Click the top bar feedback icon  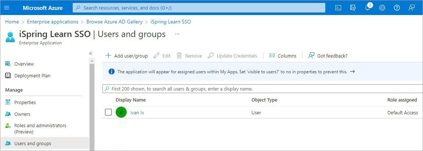[x=411, y=8]
